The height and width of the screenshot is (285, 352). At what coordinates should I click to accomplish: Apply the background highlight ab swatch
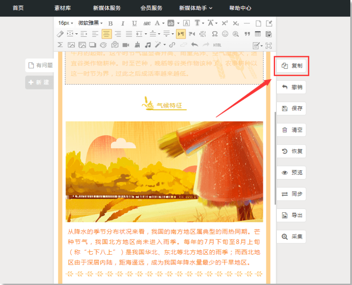tap(171, 23)
